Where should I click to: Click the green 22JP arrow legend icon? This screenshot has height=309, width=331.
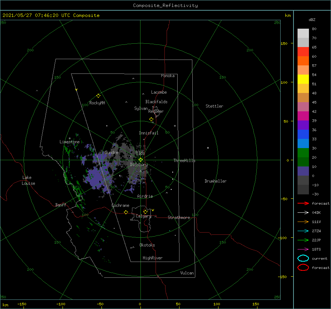tap(303, 240)
